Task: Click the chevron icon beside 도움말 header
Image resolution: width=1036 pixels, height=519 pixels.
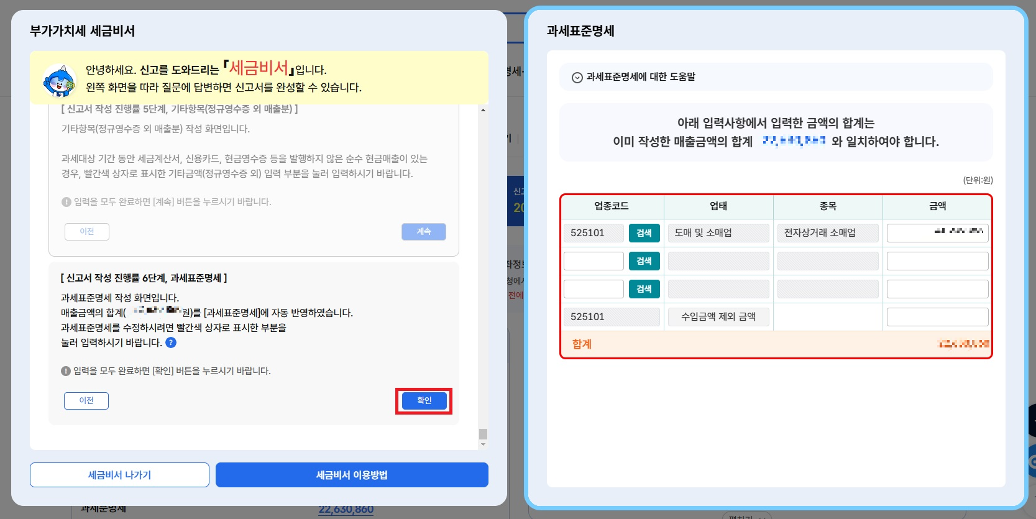Action: [577, 78]
